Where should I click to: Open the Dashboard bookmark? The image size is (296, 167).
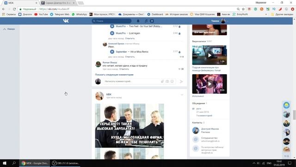click(x=155, y=14)
